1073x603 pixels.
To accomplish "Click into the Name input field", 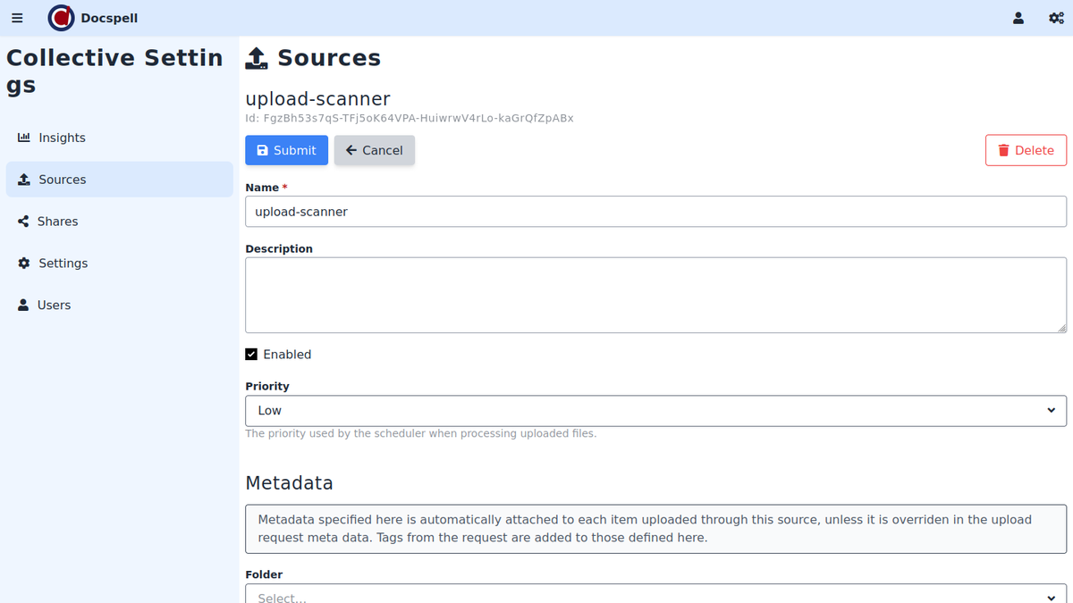I will coord(655,212).
